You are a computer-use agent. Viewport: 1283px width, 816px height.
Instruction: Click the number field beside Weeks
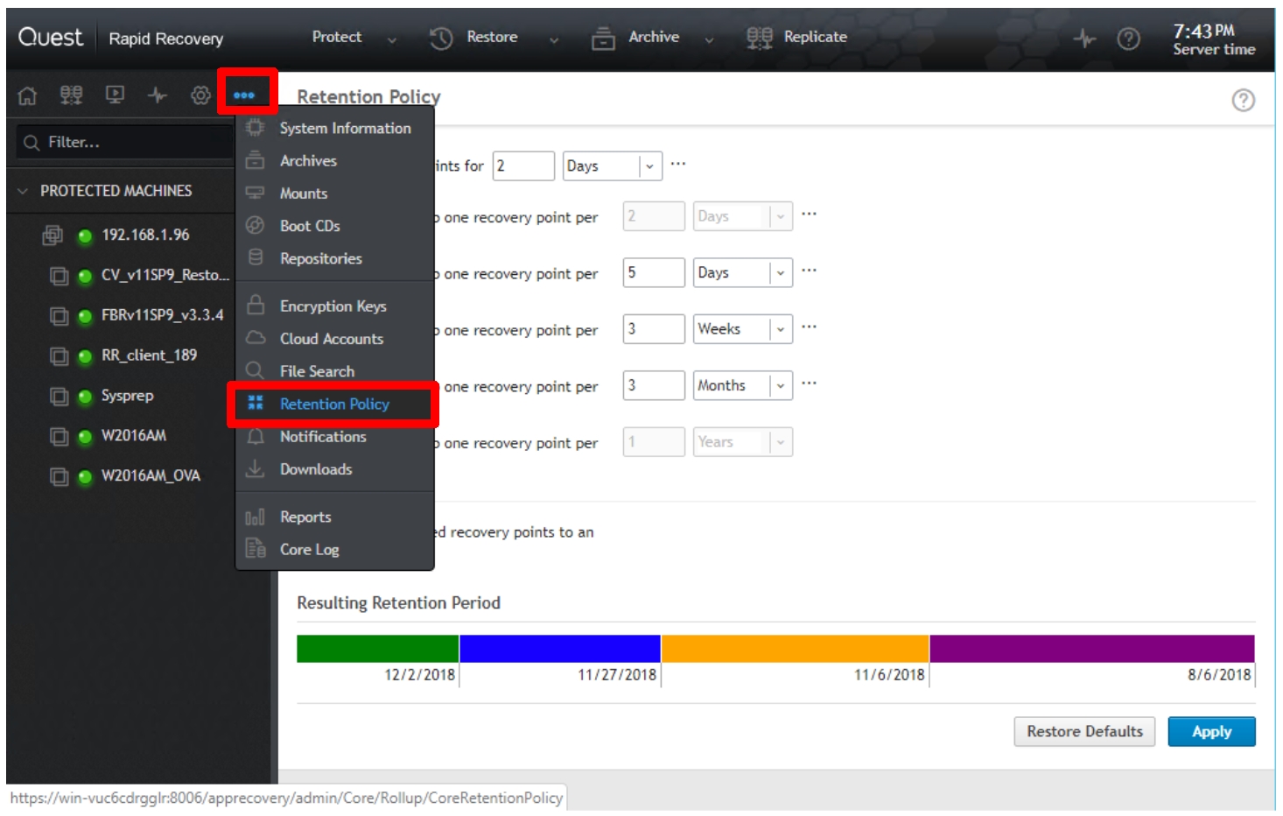654,328
